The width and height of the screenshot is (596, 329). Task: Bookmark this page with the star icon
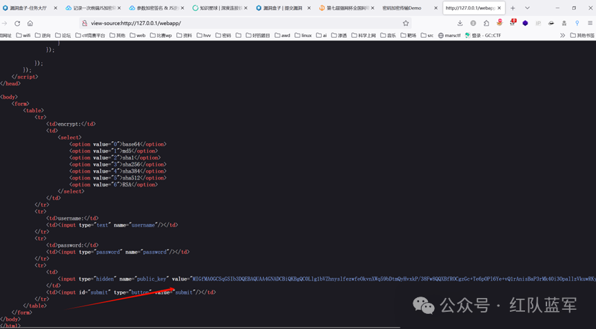click(x=406, y=23)
